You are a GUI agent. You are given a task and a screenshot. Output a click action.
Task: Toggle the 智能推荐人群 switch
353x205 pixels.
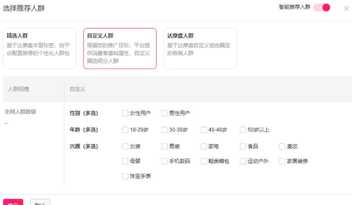(322, 7)
